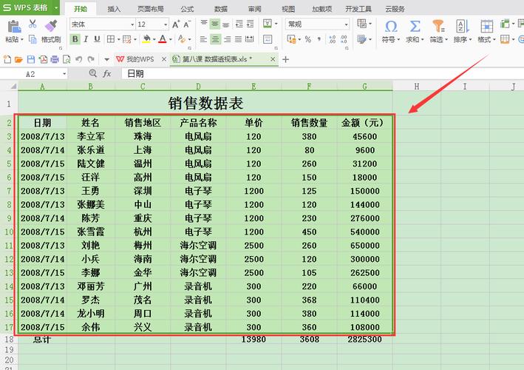Image resolution: width=524 pixels, height=370 pixels.
Task: Select the Format Painter brush
Action: [x=51, y=26]
